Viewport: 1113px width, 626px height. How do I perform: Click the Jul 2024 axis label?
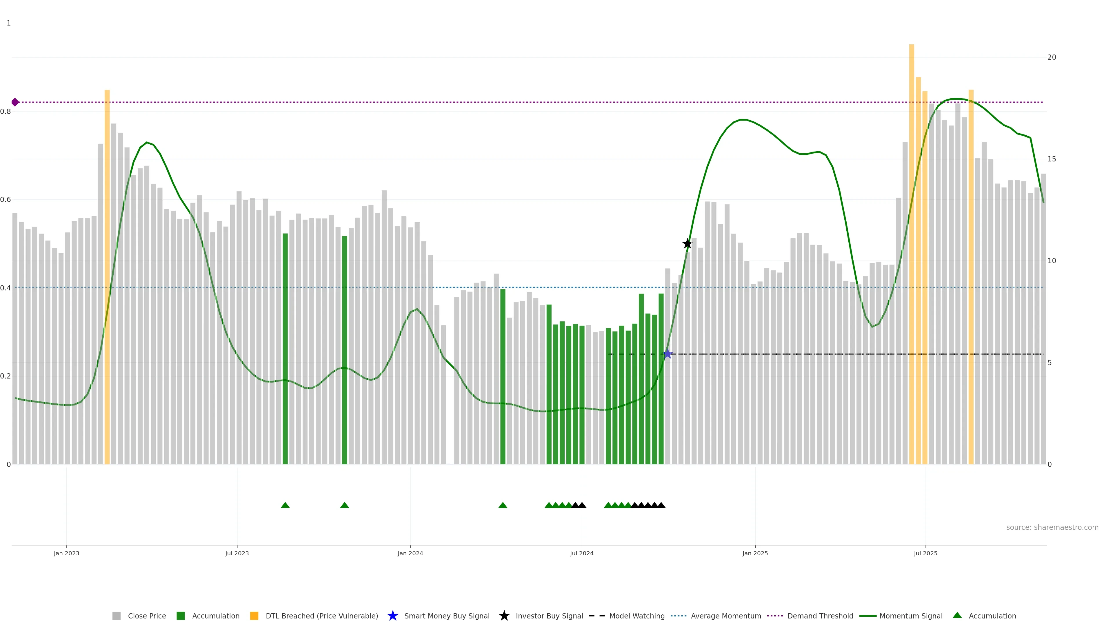581,553
